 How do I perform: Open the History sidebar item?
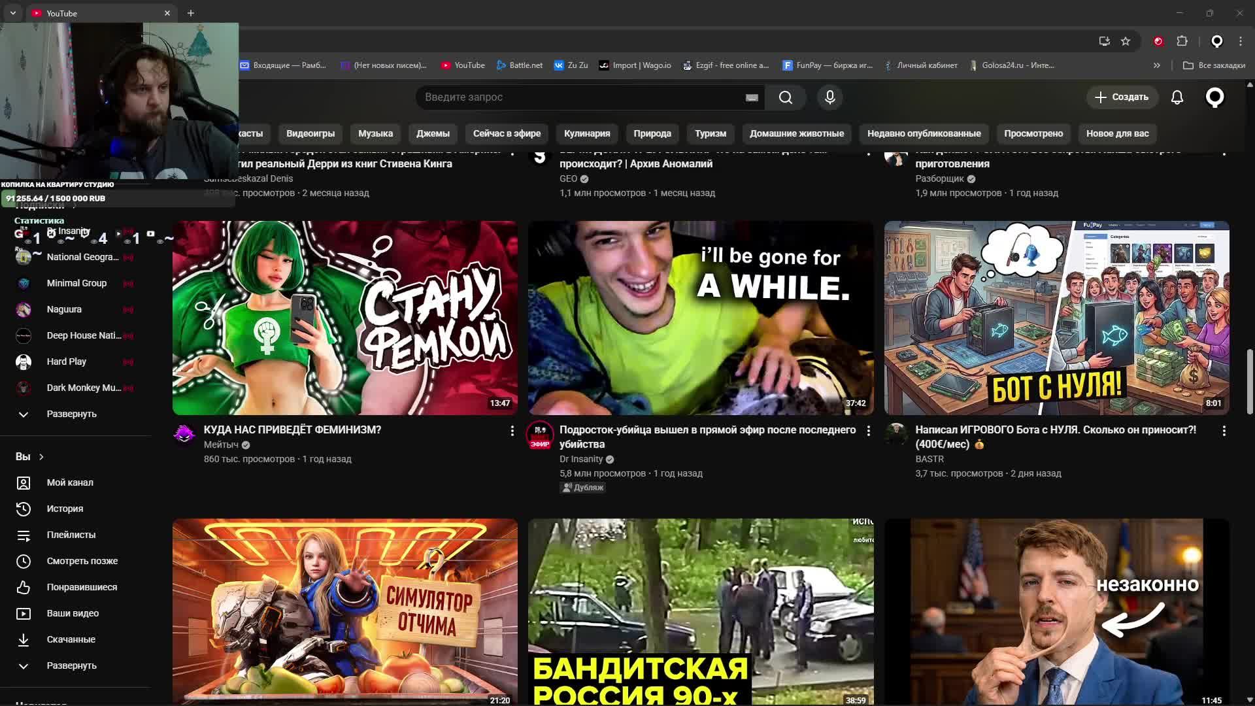tap(65, 509)
